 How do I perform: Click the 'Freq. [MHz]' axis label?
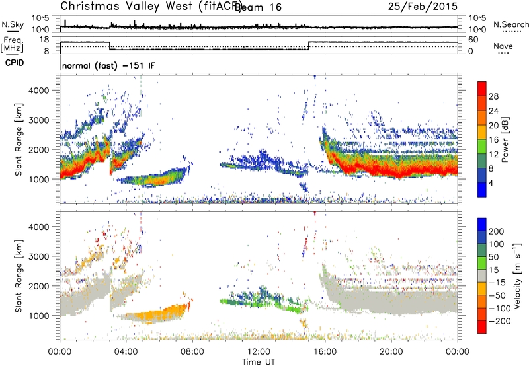point(12,45)
